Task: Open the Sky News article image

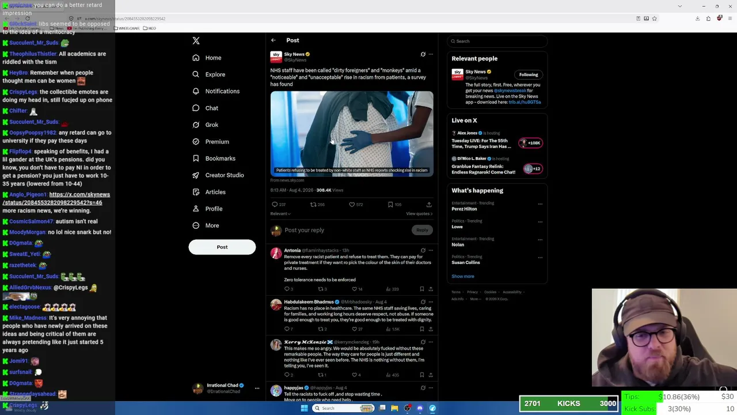Action: (352, 134)
